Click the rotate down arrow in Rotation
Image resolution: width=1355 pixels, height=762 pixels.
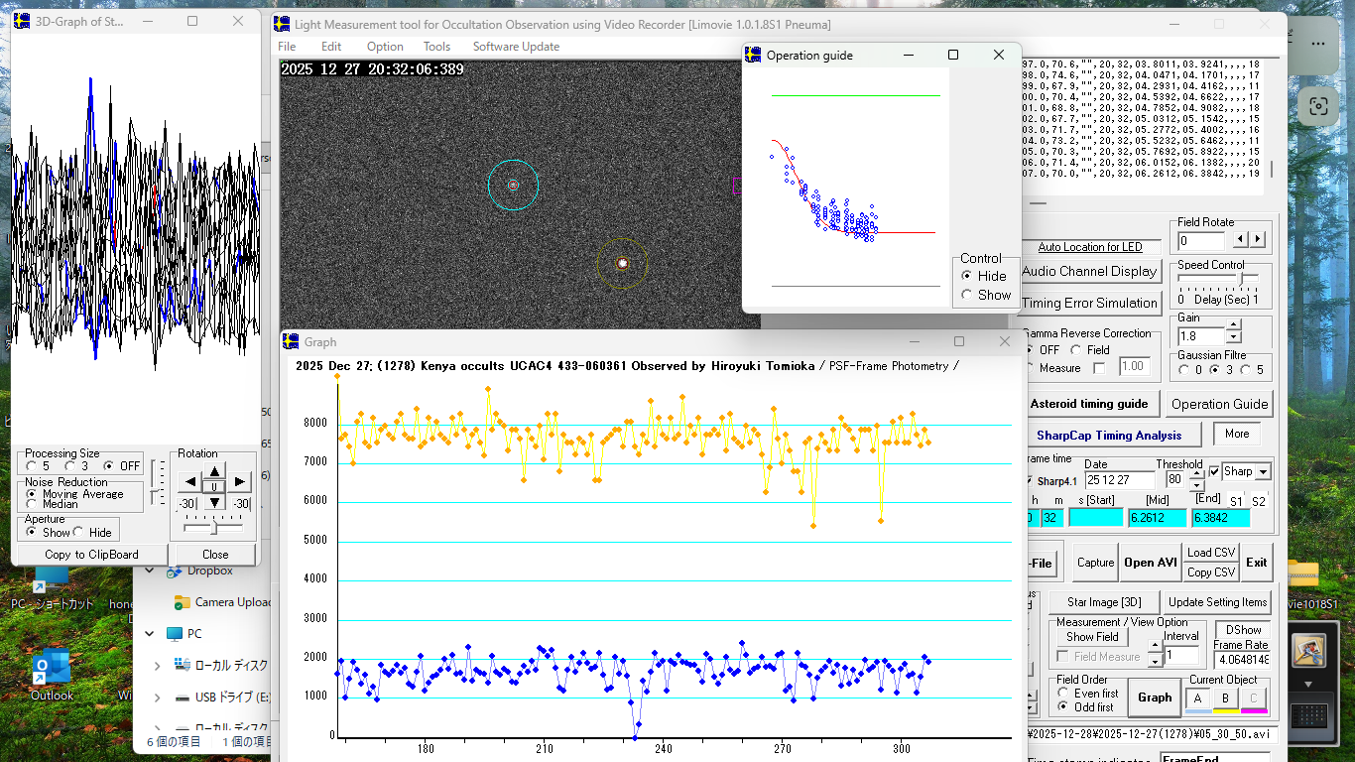click(x=215, y=502)
